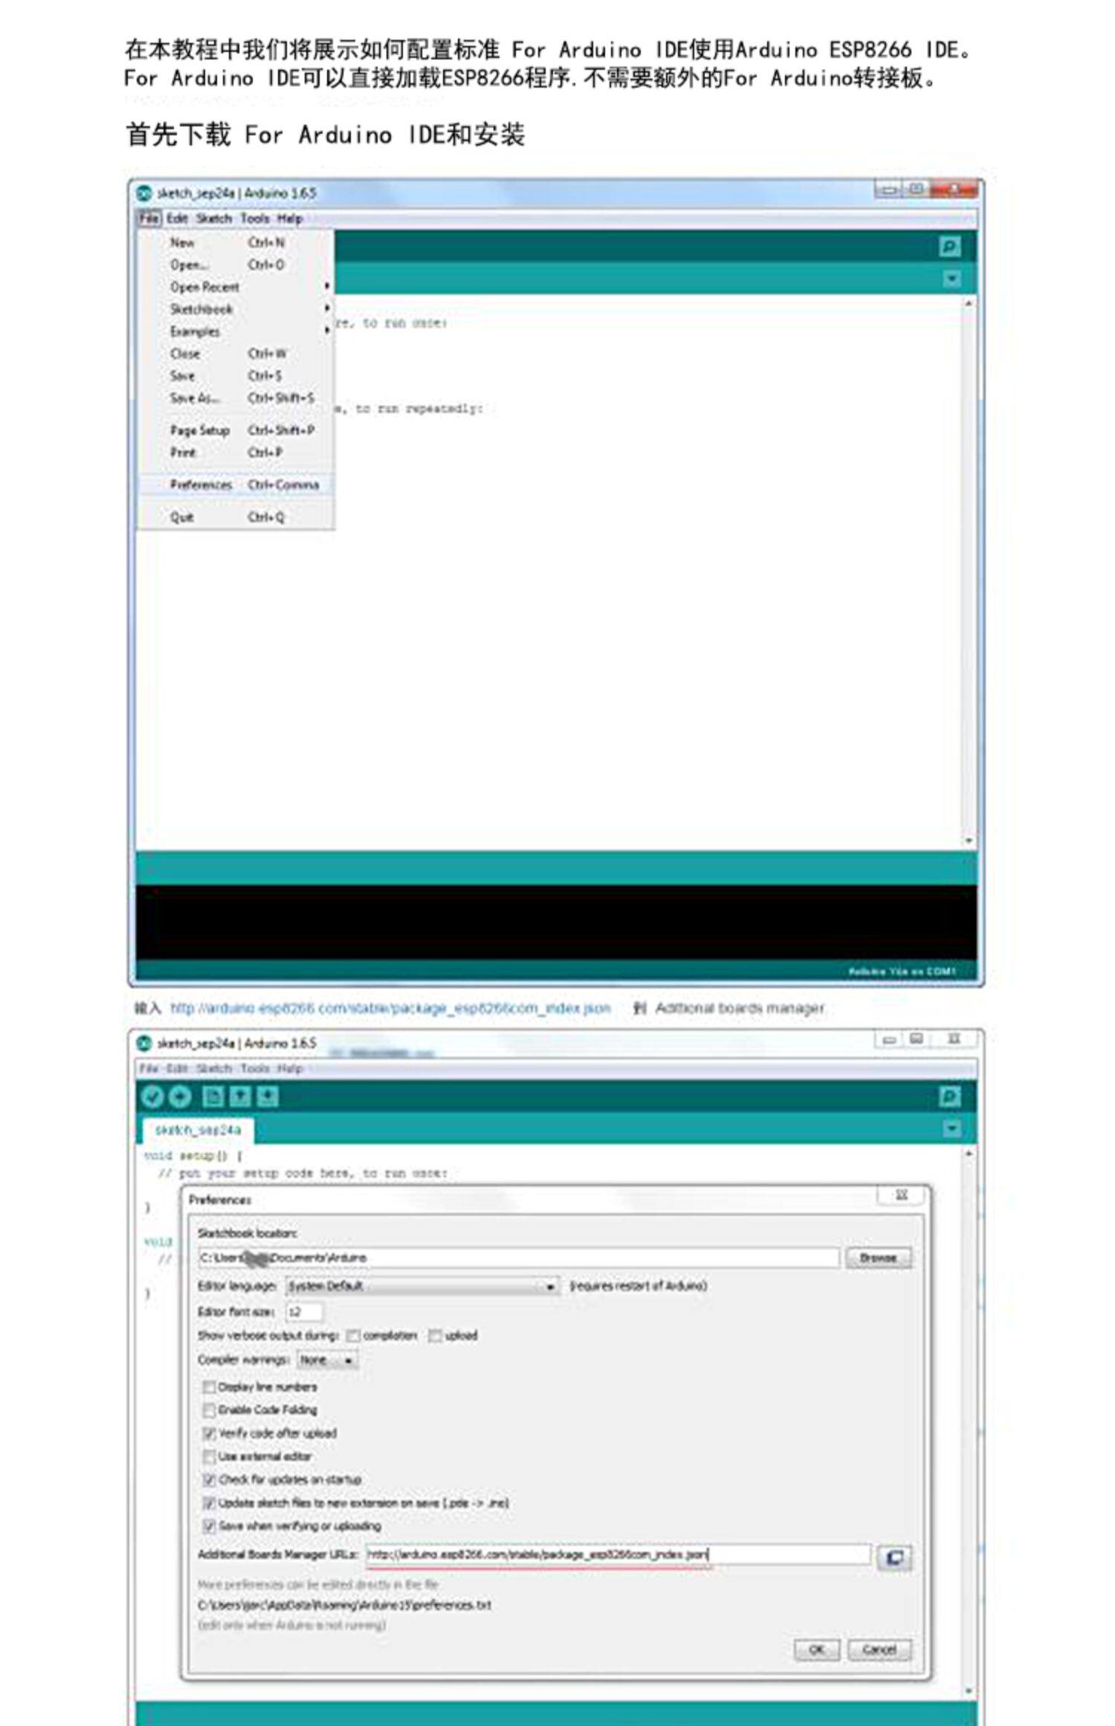Open the Help menu in the upper window
The width and height of the screenshot is (1115, 1726).
[x=290, y=219]
